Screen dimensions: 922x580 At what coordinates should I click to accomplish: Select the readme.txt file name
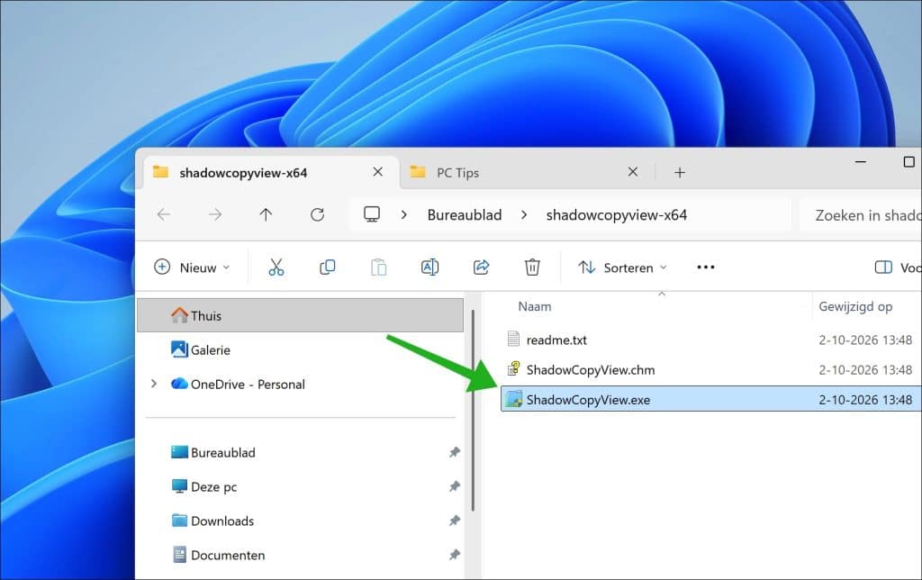click(x=556, y=340)
